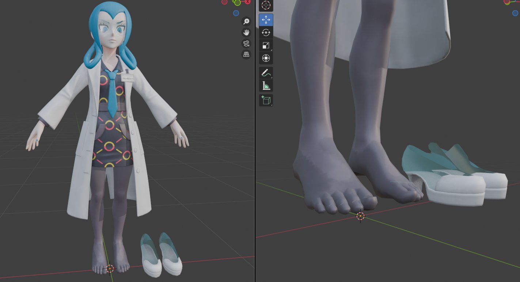Activate the Move tool

click(x=266, y=20)
